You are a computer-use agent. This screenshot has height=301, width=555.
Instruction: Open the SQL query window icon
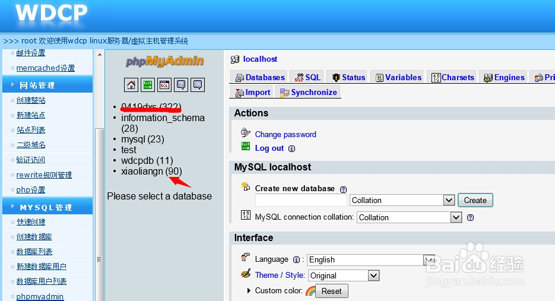coord(164,85)
